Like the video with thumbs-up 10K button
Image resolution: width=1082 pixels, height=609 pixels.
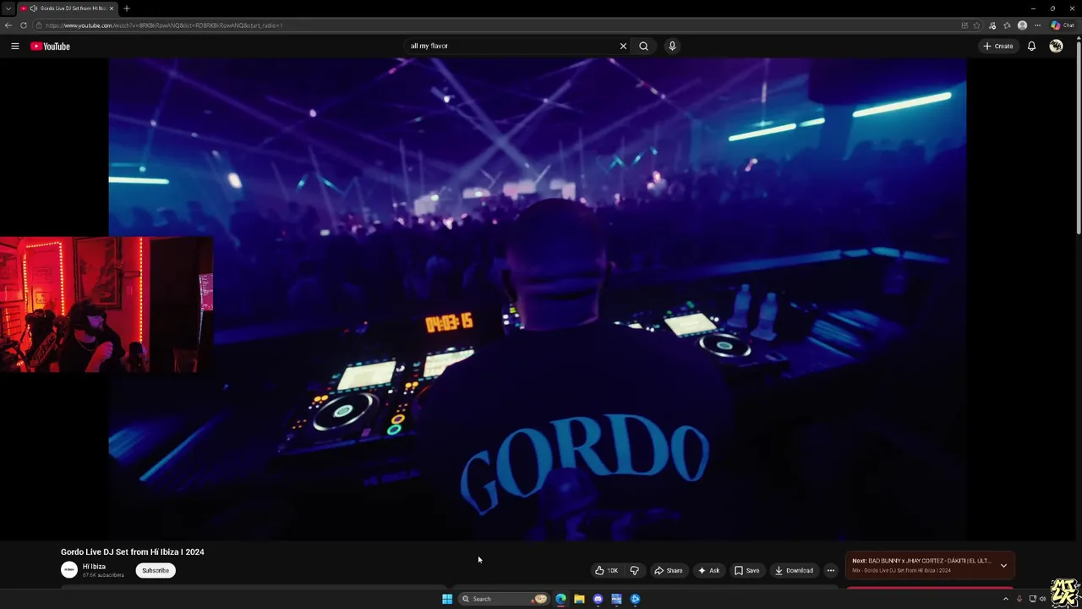pyautogui.click(x=606, y=570)
